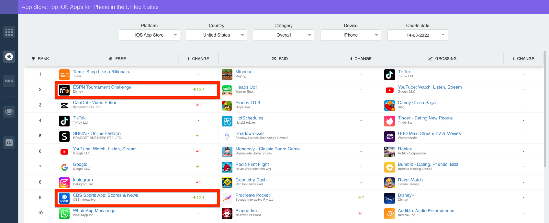This screenshot has width=549, height=223.
Task: Click the Geometry Dash app icon
Action: coord(227,183)
